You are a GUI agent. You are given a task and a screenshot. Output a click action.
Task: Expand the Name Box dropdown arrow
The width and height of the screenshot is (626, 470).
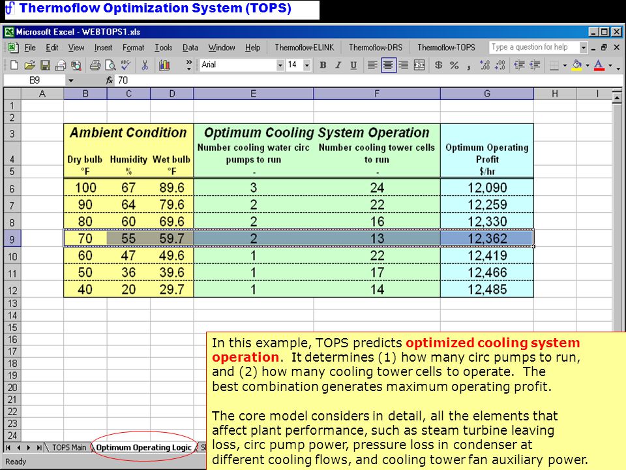click(70, 80)
